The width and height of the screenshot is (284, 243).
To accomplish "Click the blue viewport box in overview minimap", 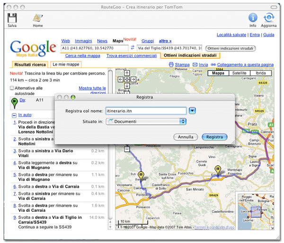I will pos(256,212).
